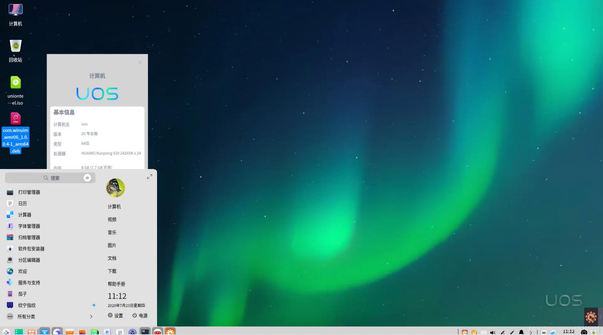
Task: Click the onscreen keyboard tray icon
Action: (x=544, y=332)
